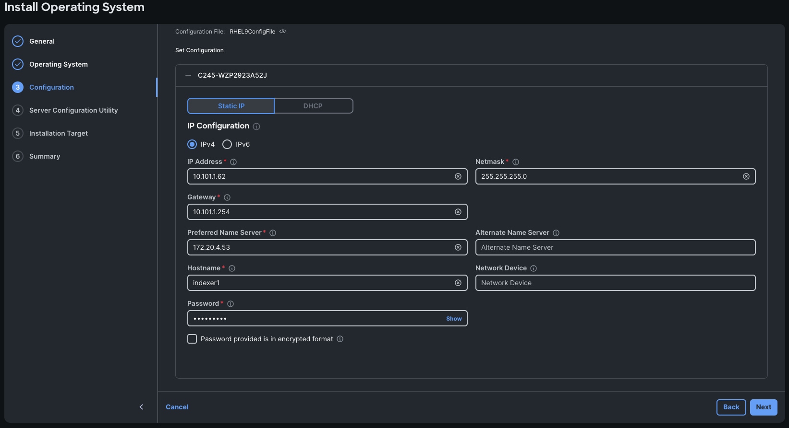Viewport: 789px width, 428px height.
Task: Click the Alternate Name Server input
Action: coord(615,247)
